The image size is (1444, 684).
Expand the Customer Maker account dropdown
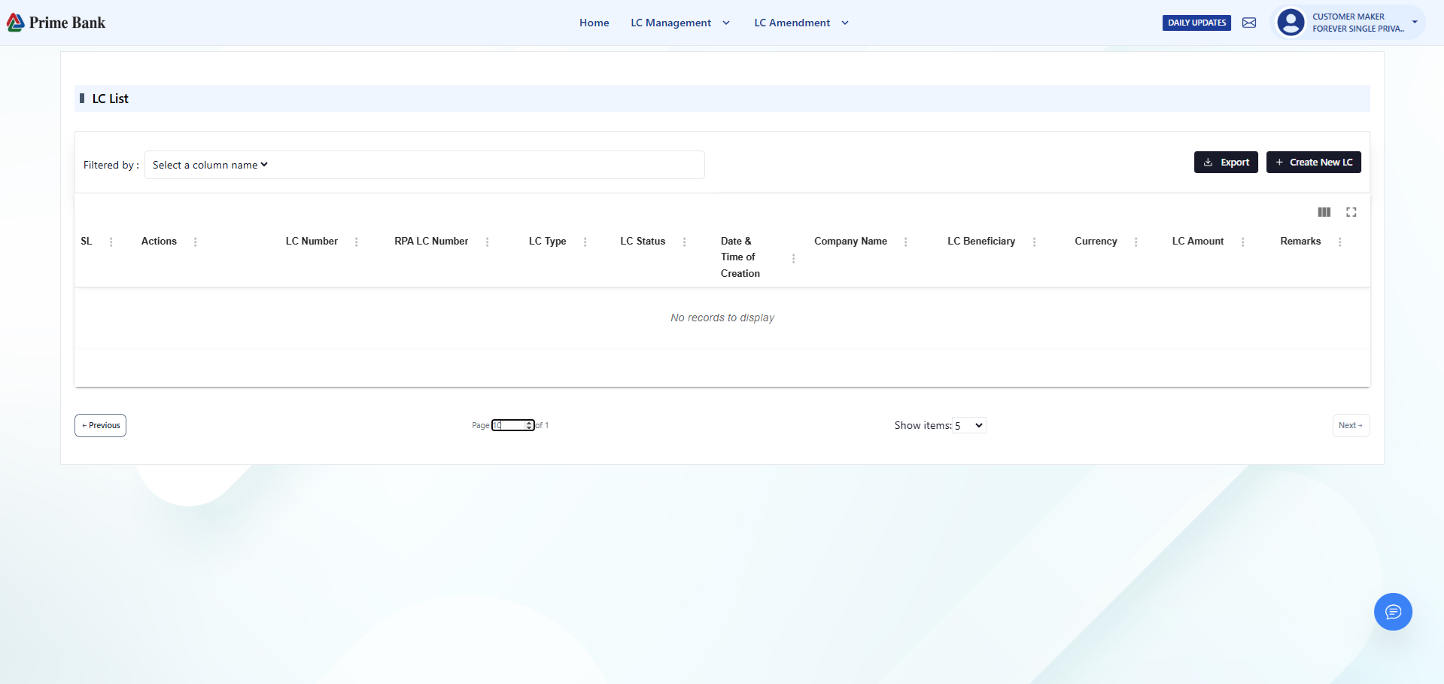[1415, 23]
